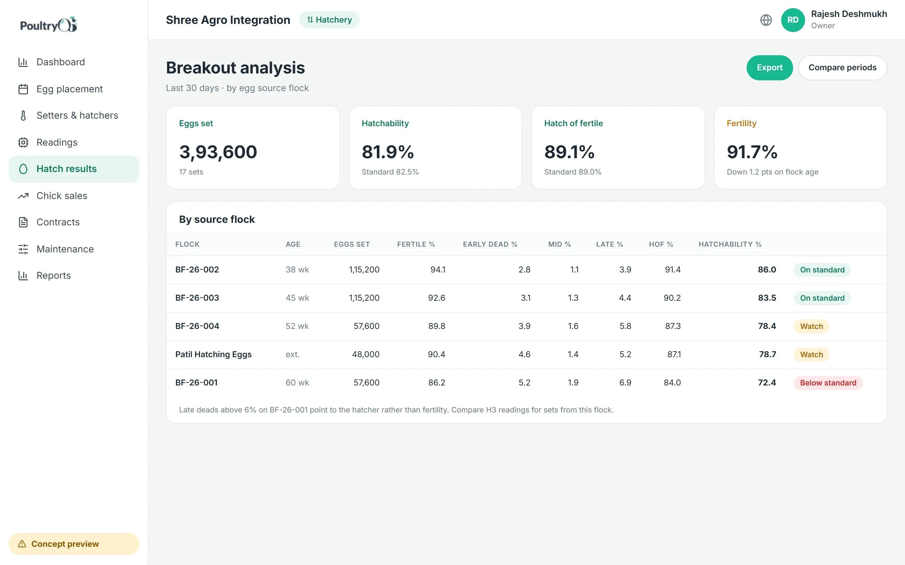Select the Eggs set summary card
Viewport: 905px width, 565px height.
(253, 148)
